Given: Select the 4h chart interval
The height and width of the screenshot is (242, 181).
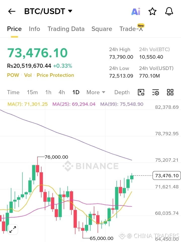Looking at the screenshot, I should coord(62,92).
